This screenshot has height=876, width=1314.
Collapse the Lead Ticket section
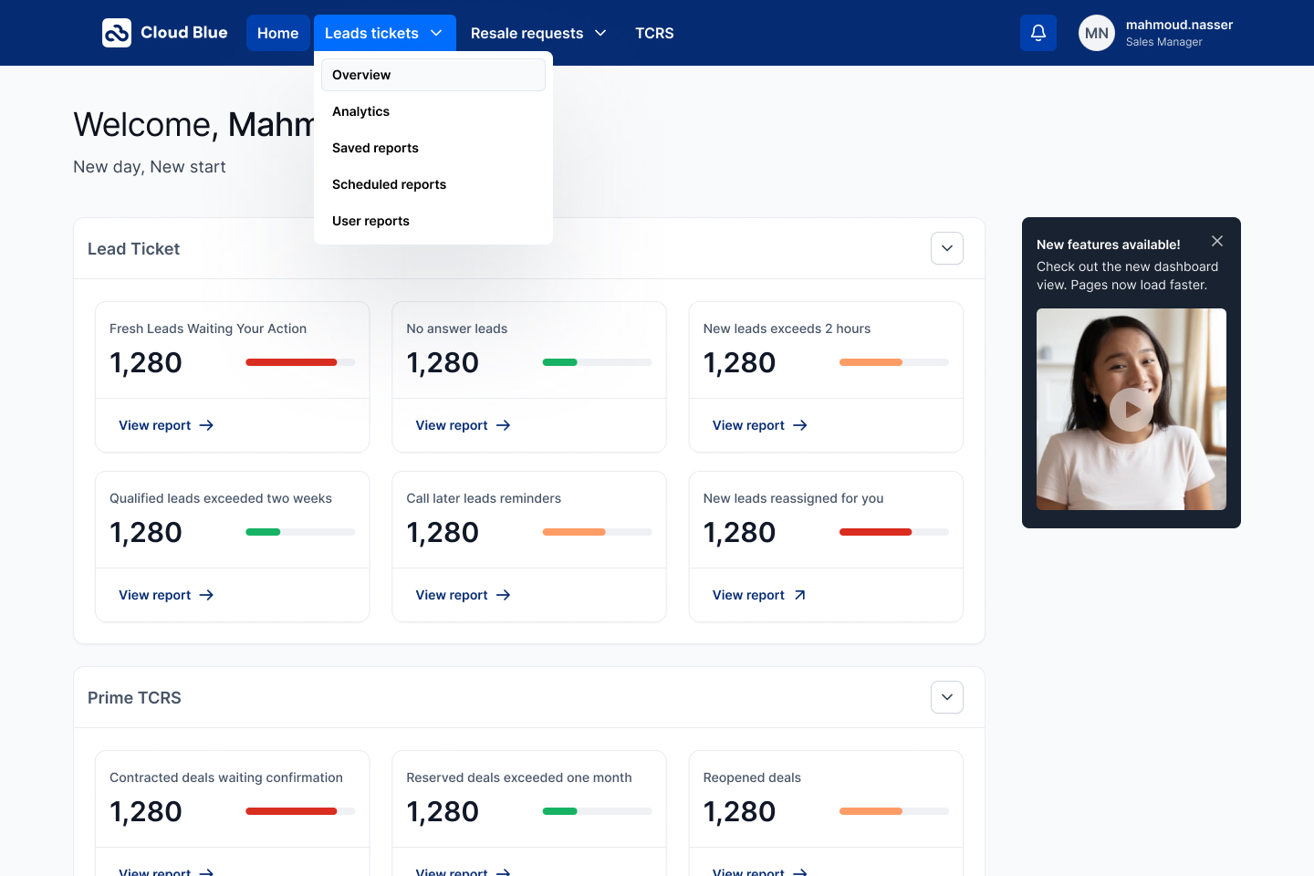click(x=947, y=248)
